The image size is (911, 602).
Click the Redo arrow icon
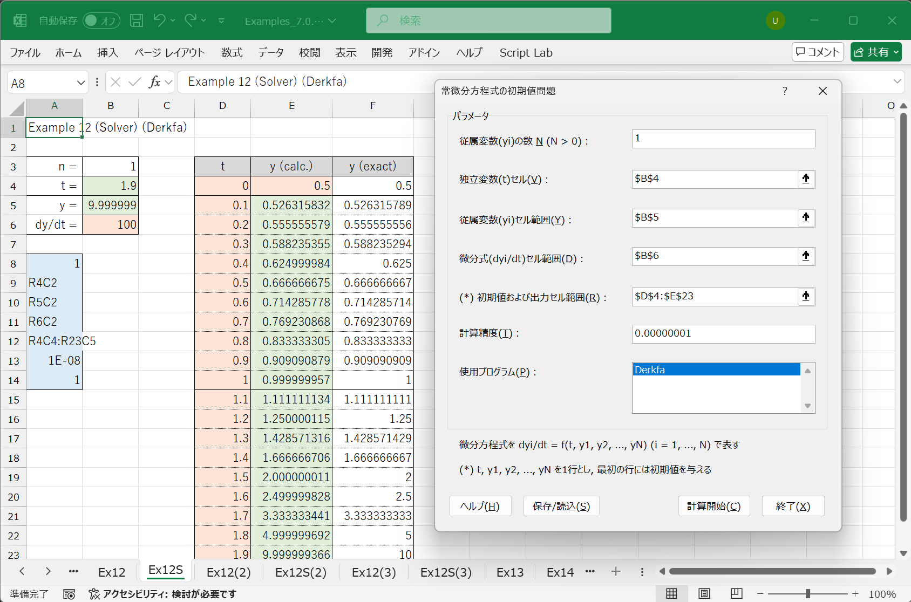[190, 20]
